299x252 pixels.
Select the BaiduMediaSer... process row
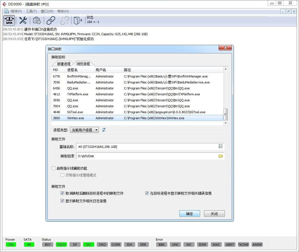[137, 82]
